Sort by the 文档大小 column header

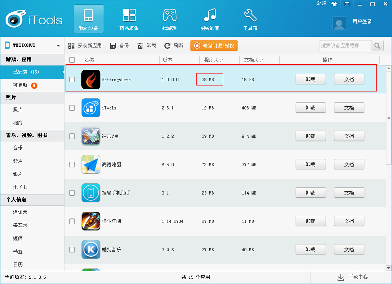(254, 60)
